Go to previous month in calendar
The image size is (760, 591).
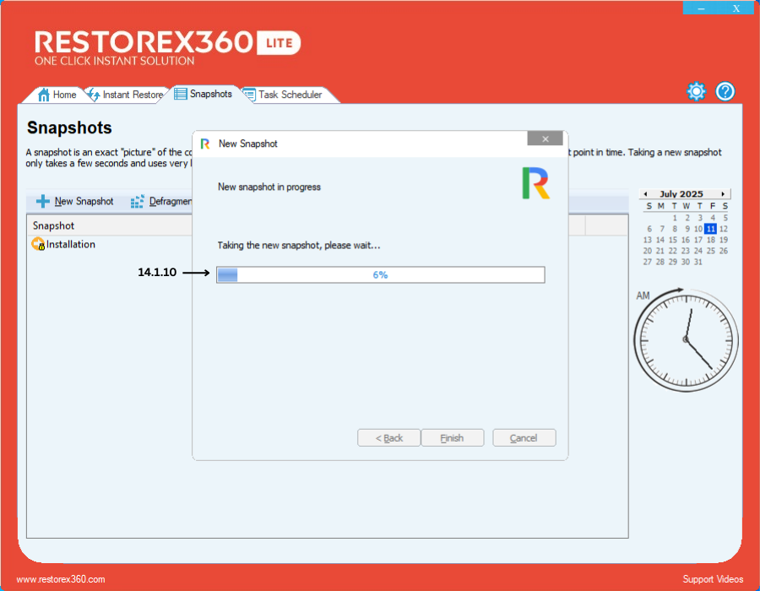[x=645, y=194]
